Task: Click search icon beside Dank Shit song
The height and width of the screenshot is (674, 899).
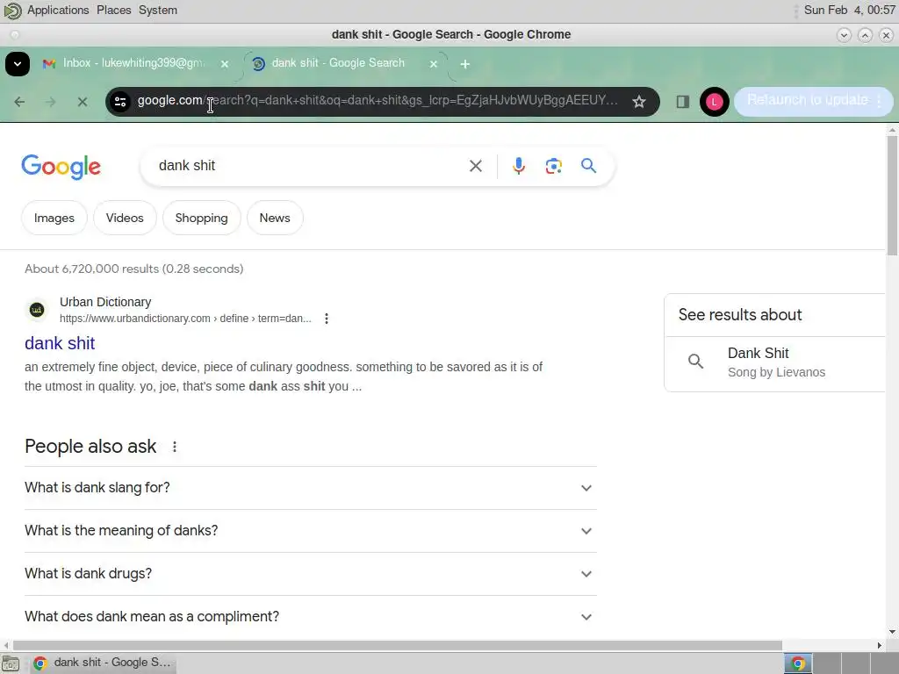Action: (x=695, y=362)
